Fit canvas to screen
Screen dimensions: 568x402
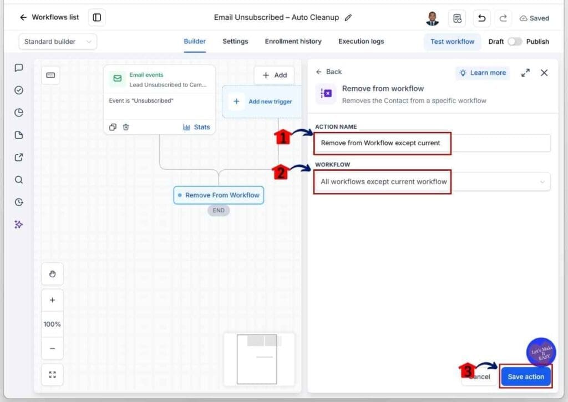(53, 374)
